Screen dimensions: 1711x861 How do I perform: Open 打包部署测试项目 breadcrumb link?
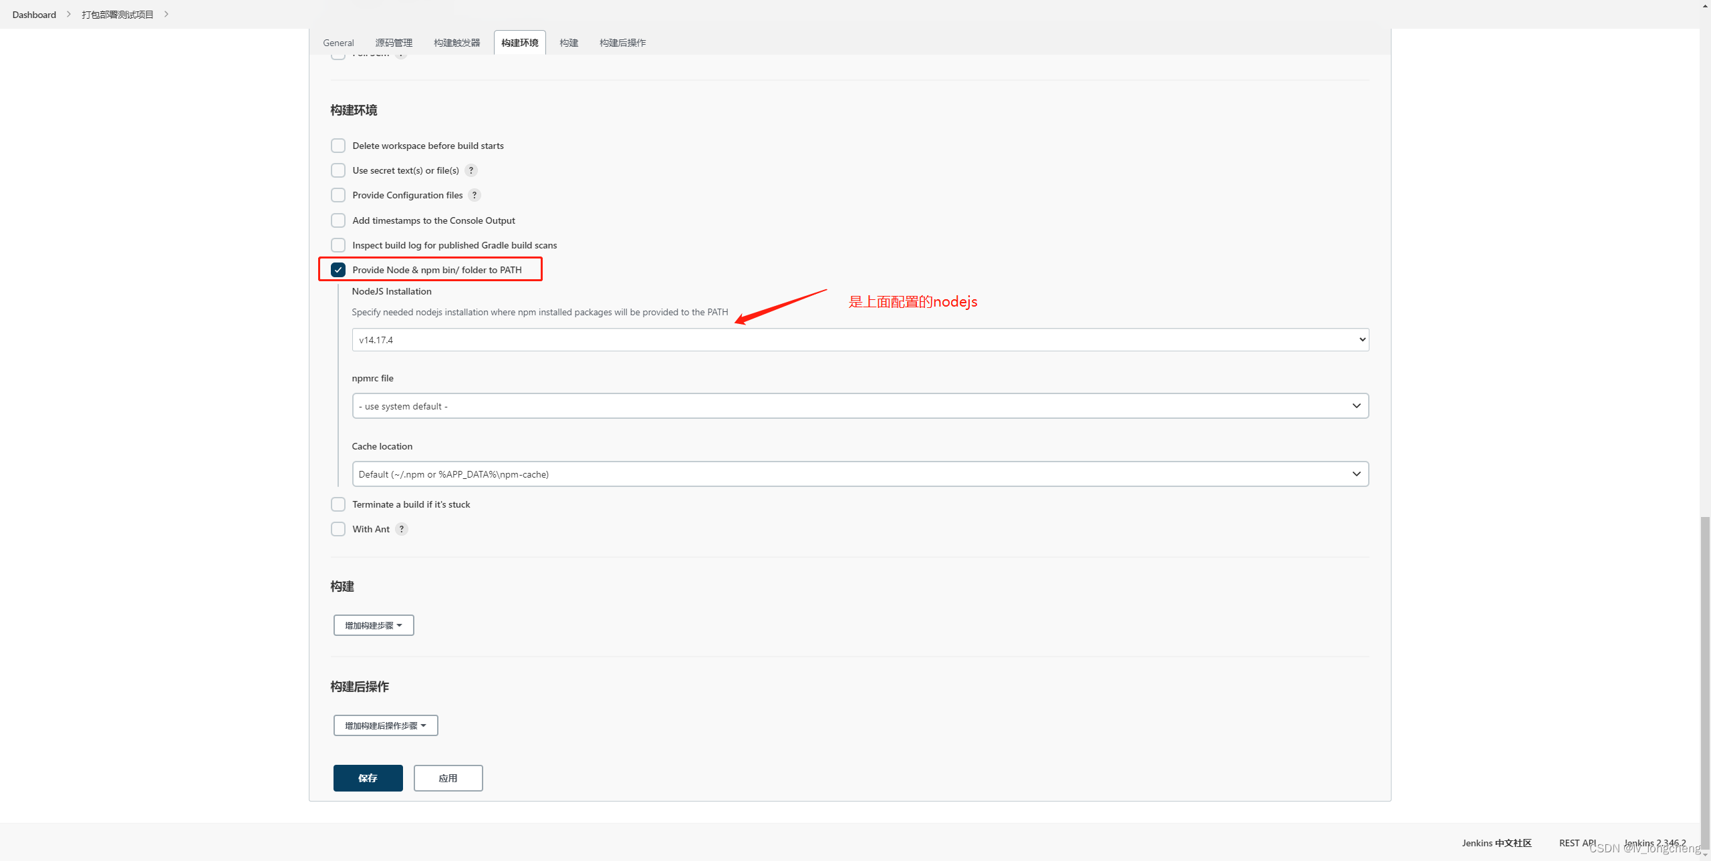pos(118,14)
